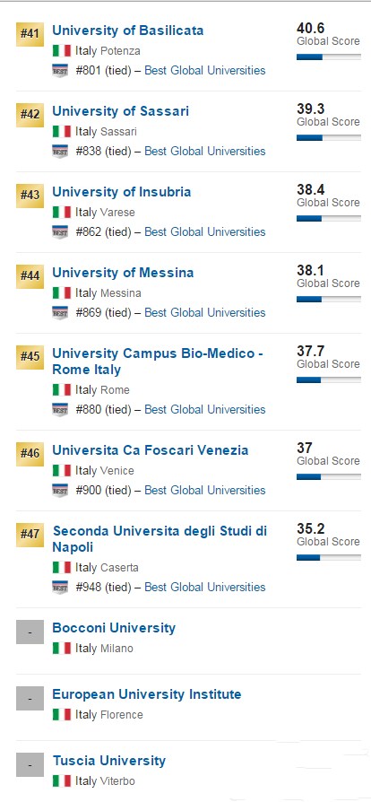
Task: Click Best Global Universities link beside #900
Action: tap(205, 490)
